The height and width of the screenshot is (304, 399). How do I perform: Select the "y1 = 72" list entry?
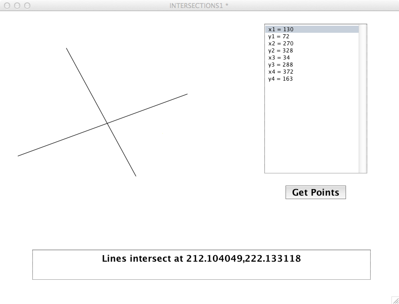(x=278, y=37)
